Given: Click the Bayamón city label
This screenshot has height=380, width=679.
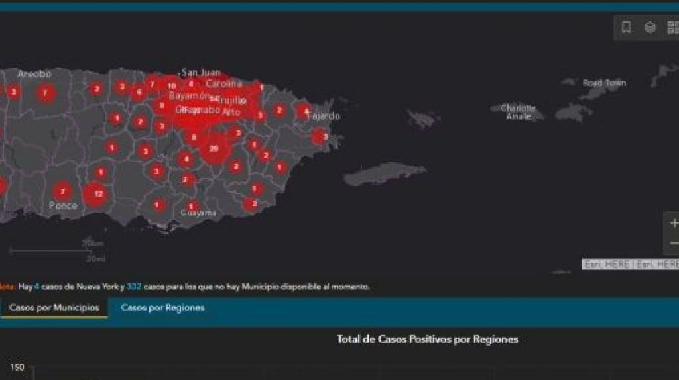Looking at the screenshot, I should (190, 95).
